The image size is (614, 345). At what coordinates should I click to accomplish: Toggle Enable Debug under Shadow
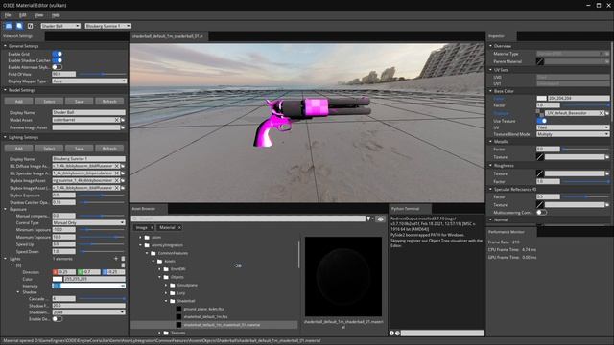pyautogui.click(x=58, y=319)
